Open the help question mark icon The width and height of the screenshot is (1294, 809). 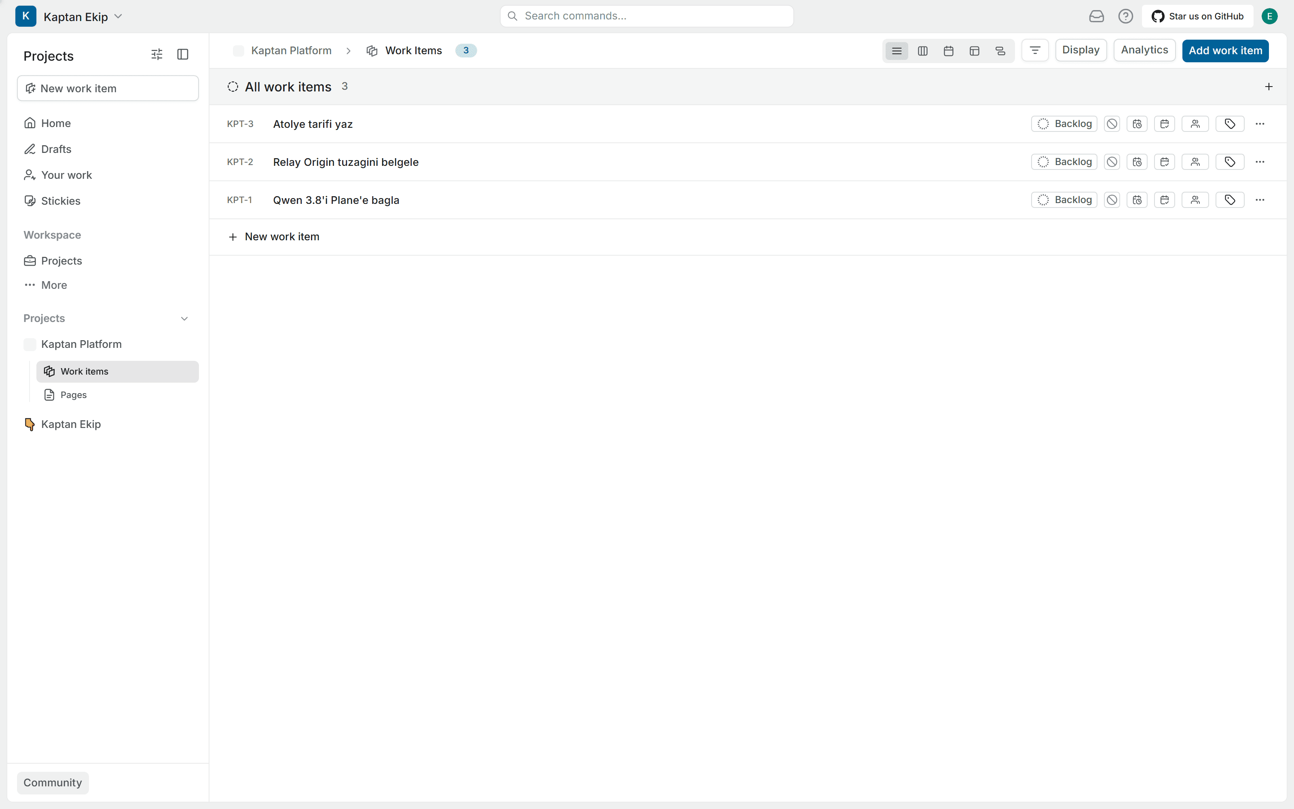tap(1125, 16)
